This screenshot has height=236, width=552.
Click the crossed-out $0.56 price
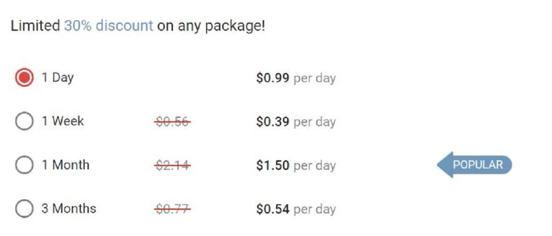(x=172, y=122)
